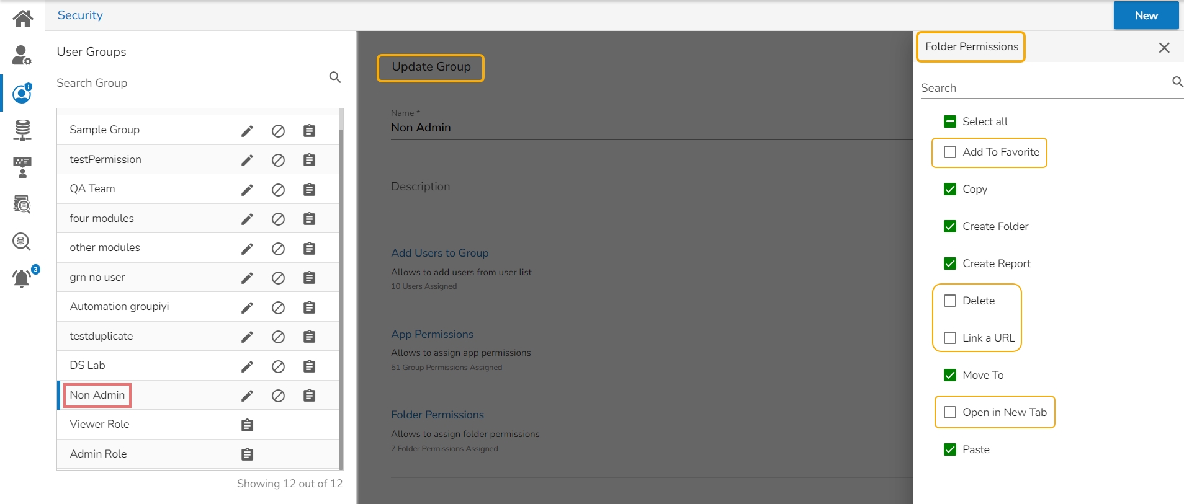Click the New button

(1146, 15)
